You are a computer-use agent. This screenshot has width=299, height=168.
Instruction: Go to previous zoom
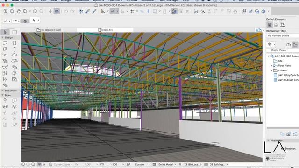click(35, 11)
